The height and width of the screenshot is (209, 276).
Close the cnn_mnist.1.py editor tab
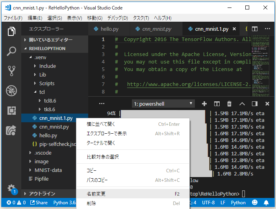pyautogui.click(x=234, y=29)
